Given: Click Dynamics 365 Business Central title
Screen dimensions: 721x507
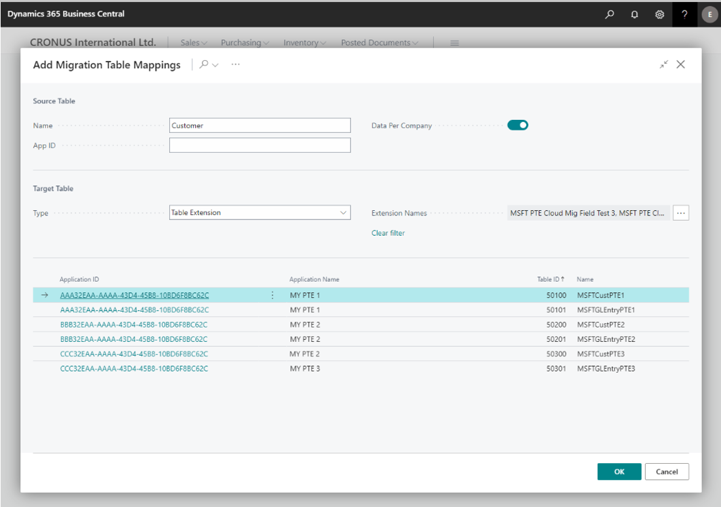Looking at the screenshot, I should tap(66, 14).
